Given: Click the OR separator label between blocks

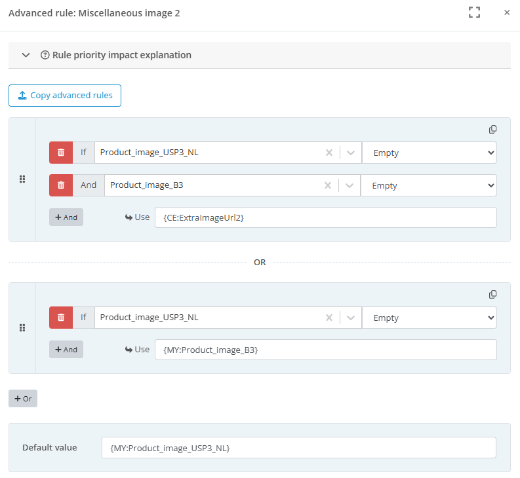Looking at the screenshot, I should pyautogui.click(x=260, y=263).
